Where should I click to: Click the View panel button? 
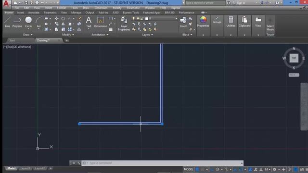pos(258,22)
